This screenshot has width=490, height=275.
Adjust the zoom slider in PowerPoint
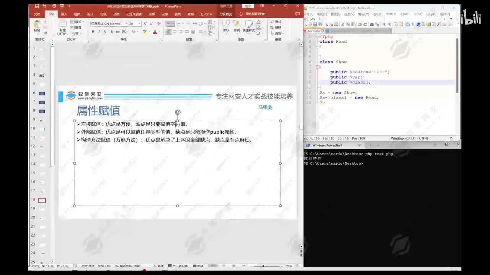point(263,266)
